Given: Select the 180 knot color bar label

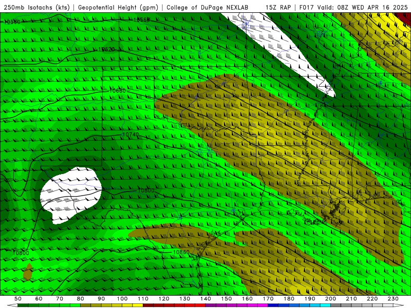Looking at the screenshot, I should [x=289, y=299].
